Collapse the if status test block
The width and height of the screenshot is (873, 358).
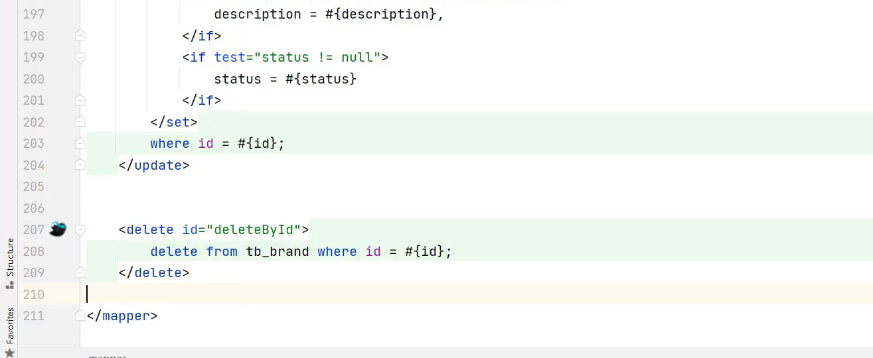point(80,58)
